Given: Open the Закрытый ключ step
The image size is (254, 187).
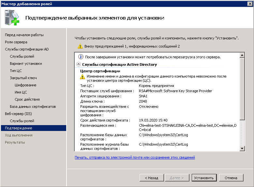Looking at the screenshot, I should [23, 78].
